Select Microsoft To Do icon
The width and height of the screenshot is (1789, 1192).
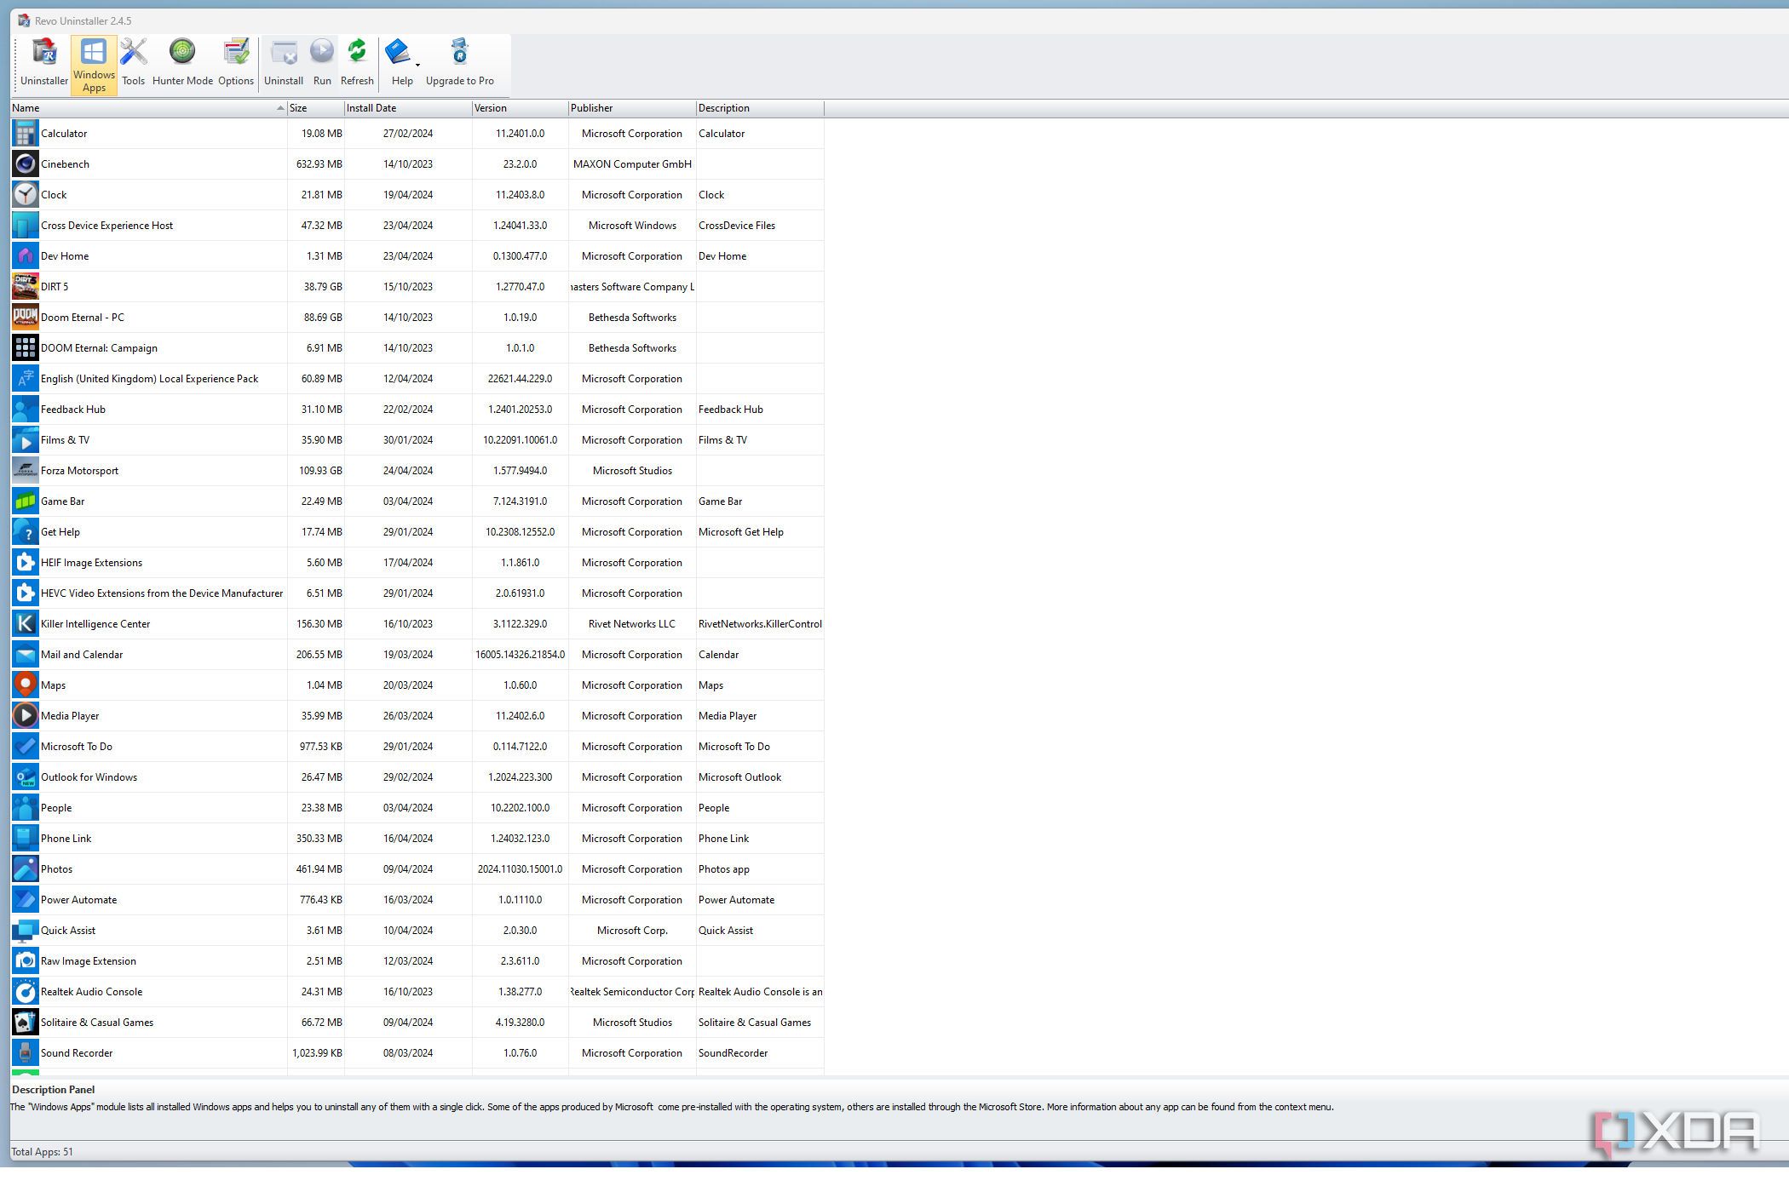point(26,747)
